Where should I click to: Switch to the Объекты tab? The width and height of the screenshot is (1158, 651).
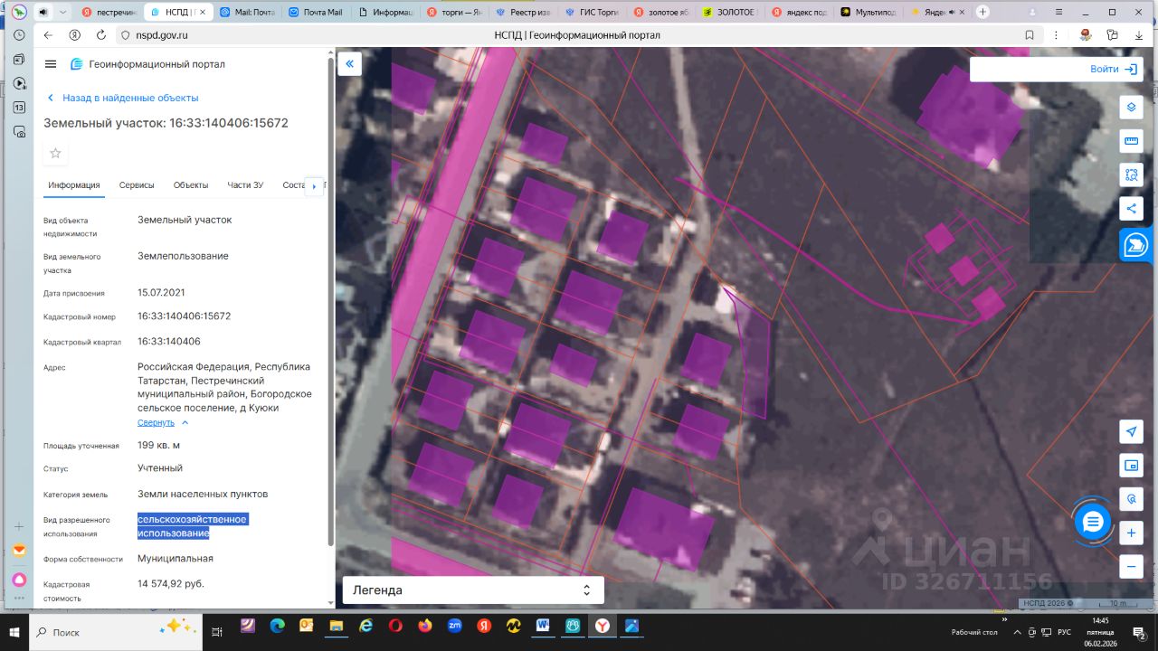(191, 185)
